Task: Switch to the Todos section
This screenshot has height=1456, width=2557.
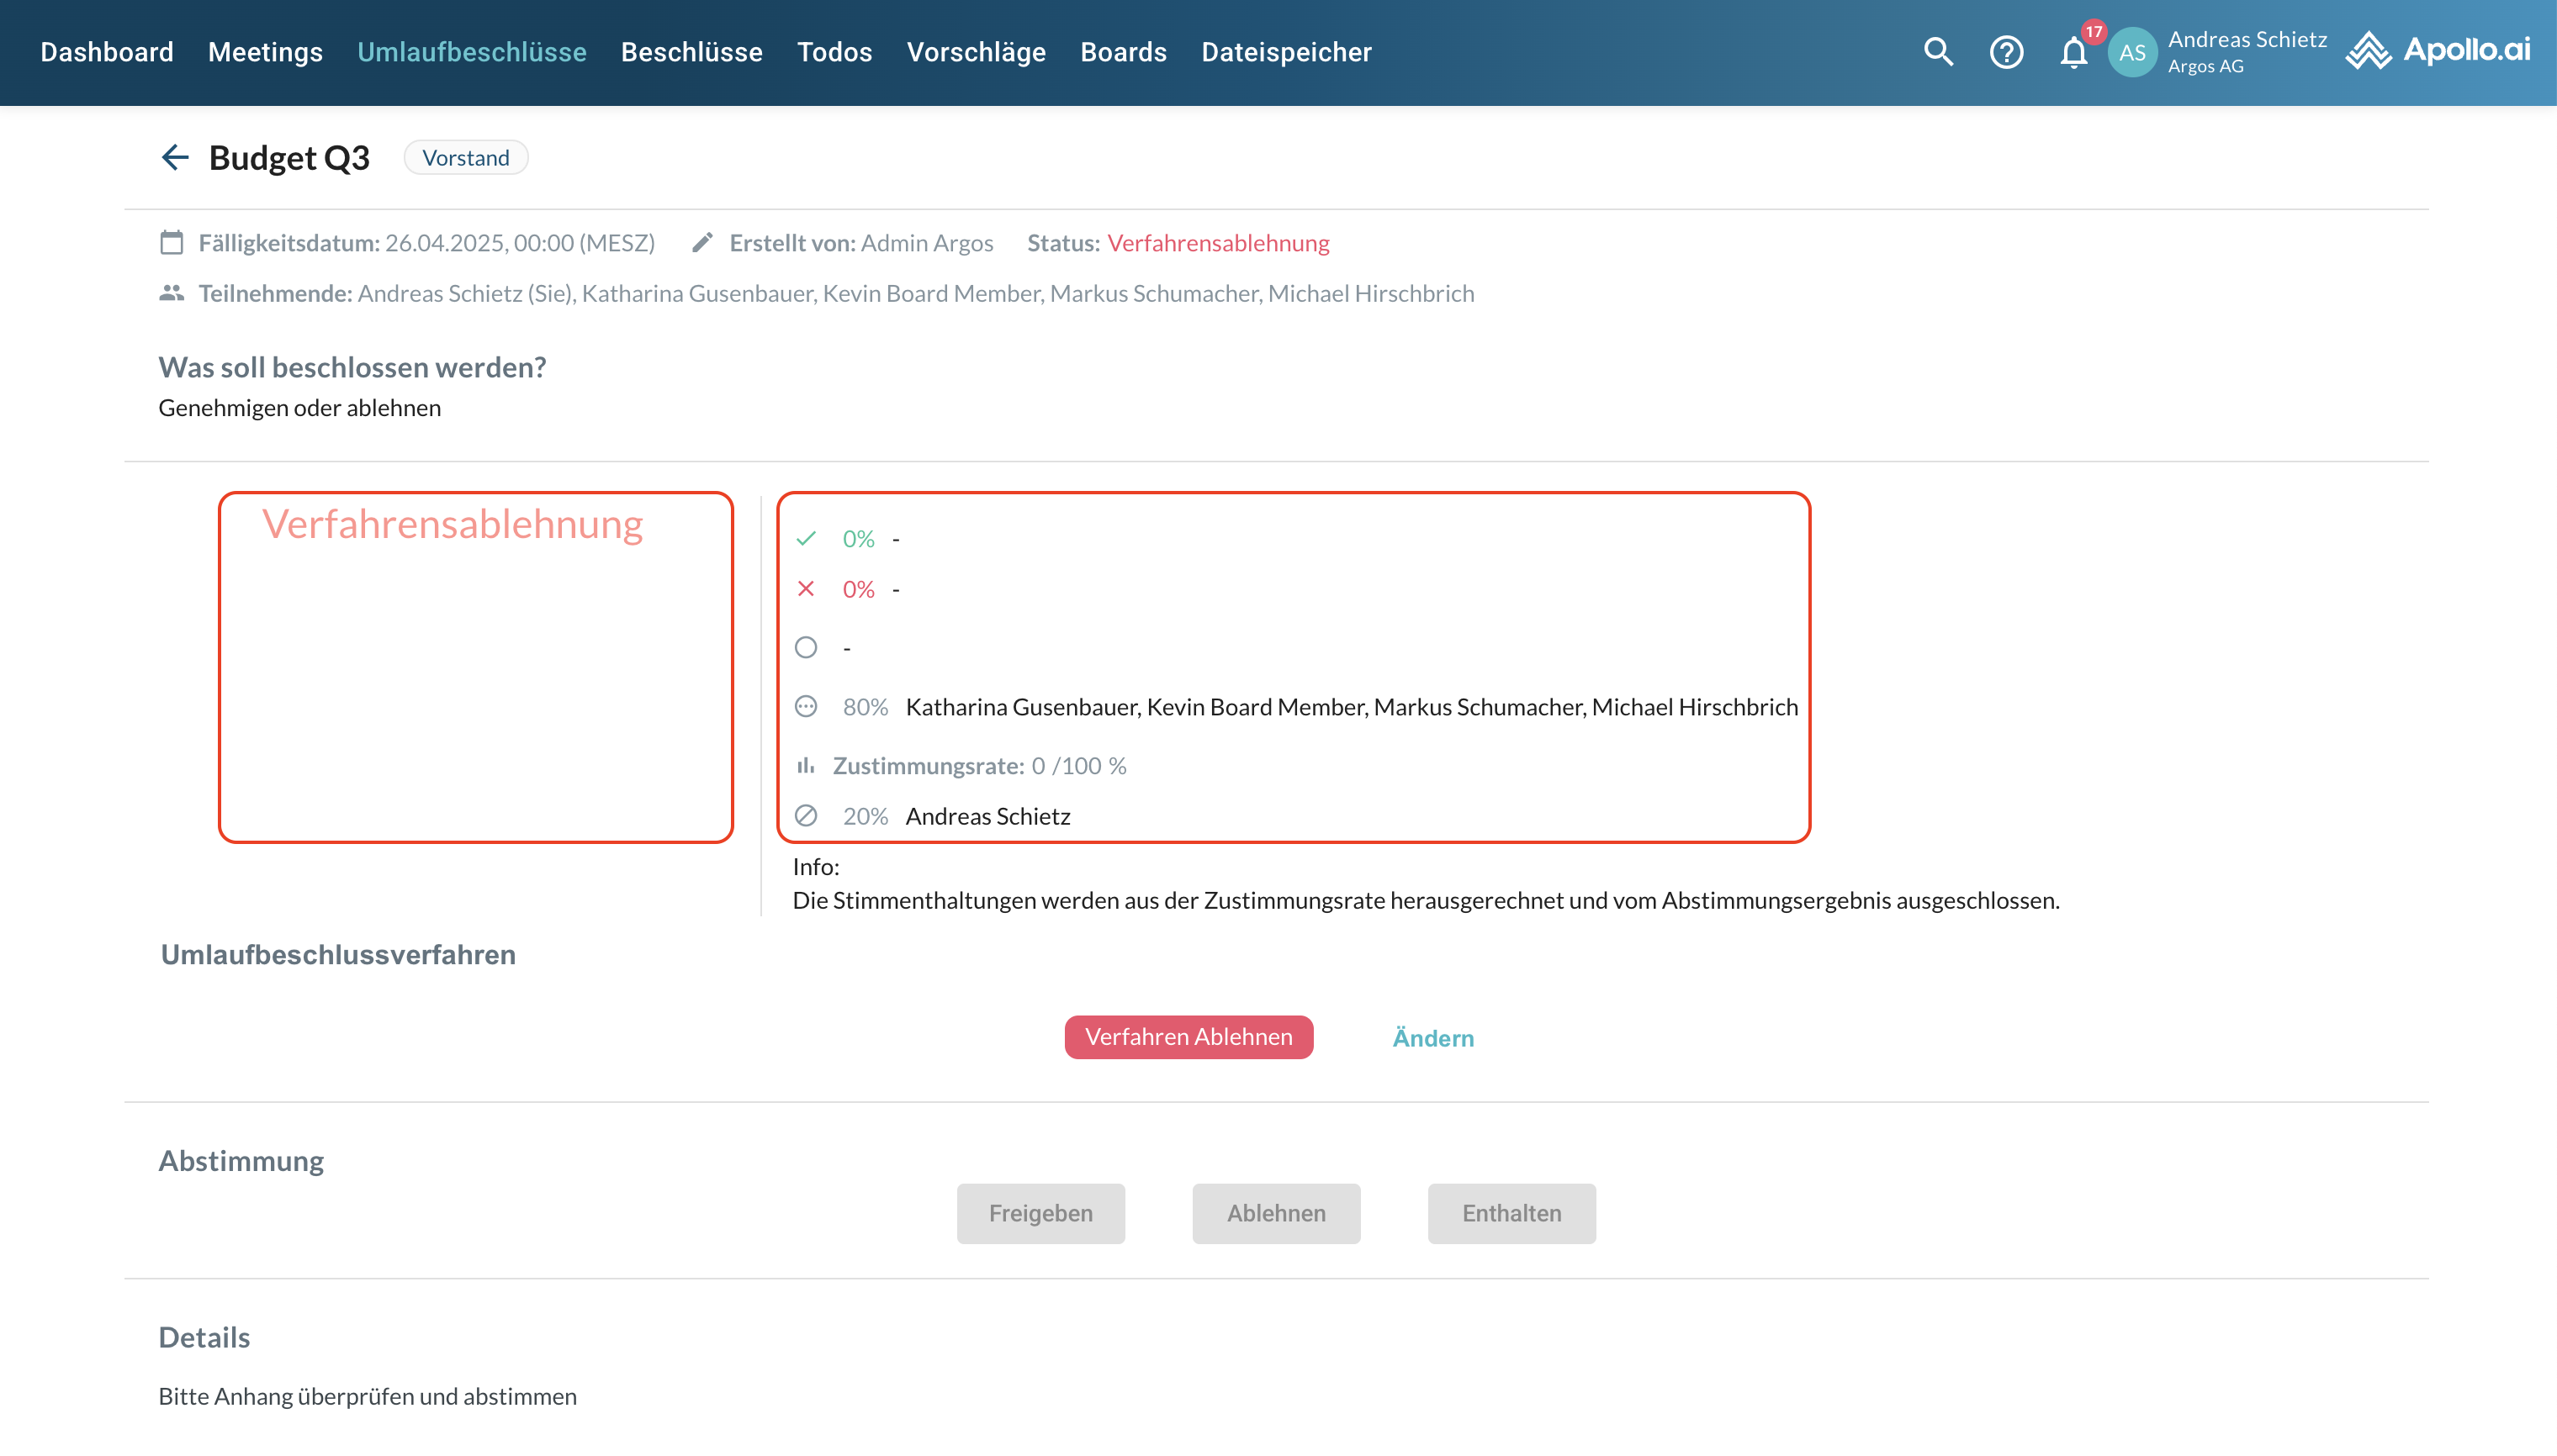Action: click(x=834, y=52)
